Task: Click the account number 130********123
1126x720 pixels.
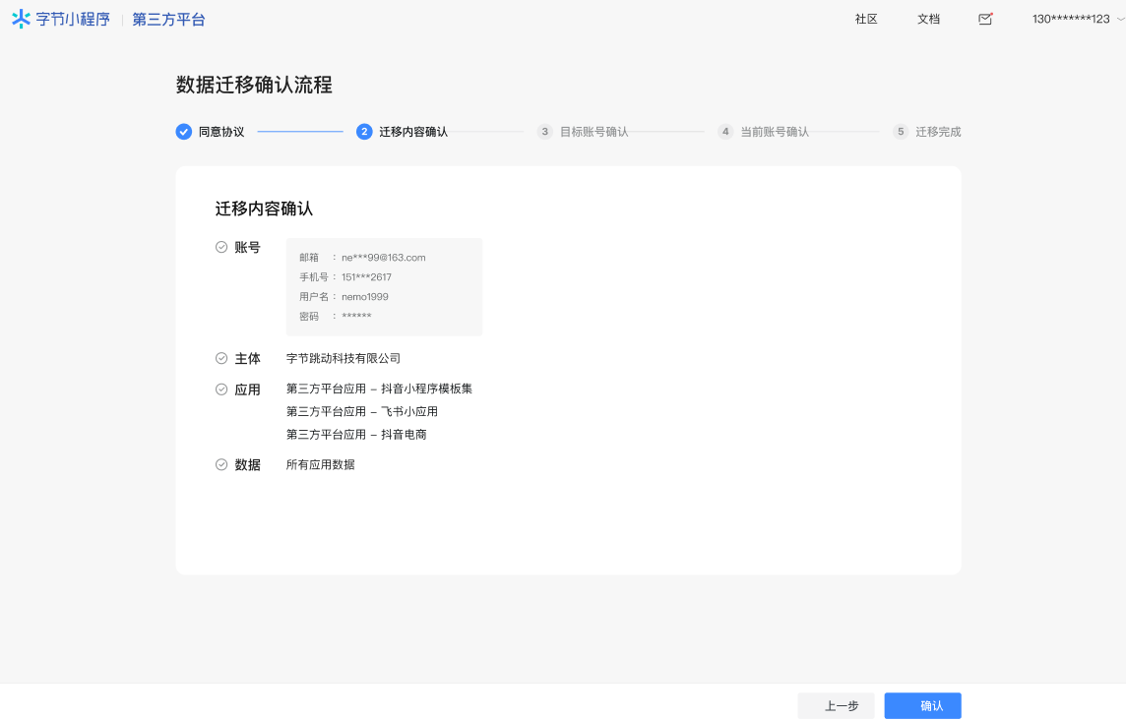Action: (1071, 20)
